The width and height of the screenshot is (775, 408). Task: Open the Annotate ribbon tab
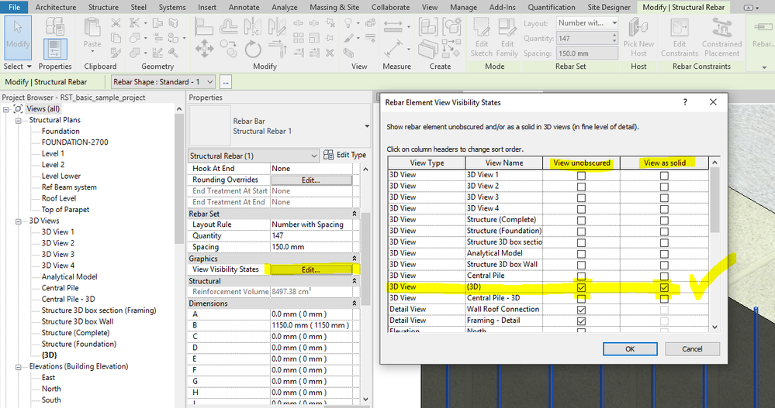(244, 7)
